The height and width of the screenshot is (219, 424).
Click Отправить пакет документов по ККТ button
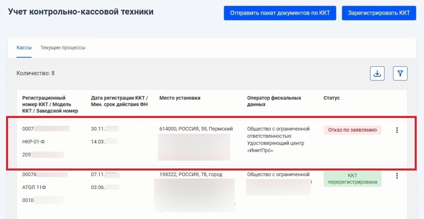point(280,13)
